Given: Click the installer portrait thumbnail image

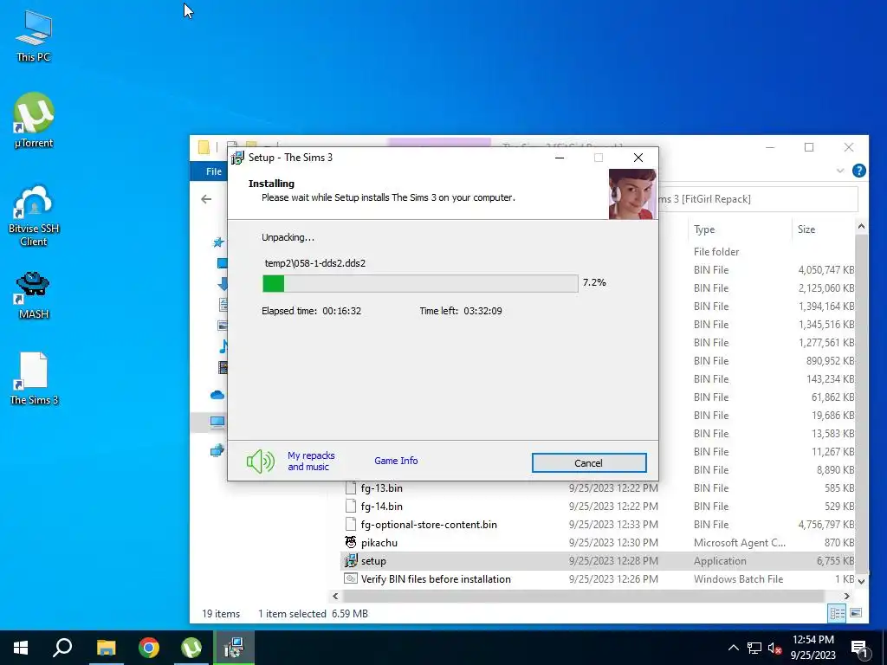Looking at the screenshot, I should pyautogui.click(x=632, y=194).
